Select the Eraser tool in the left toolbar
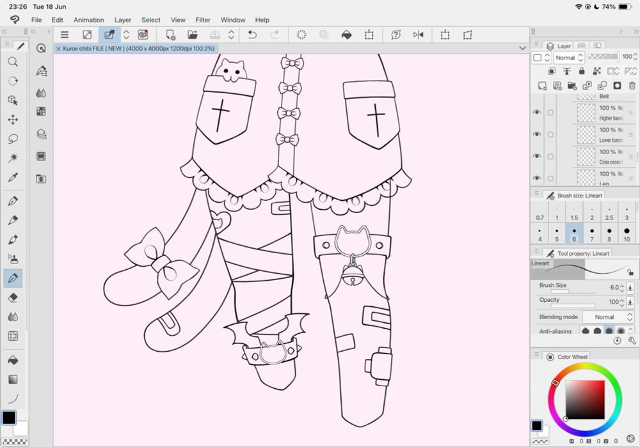Screen dimensions: 640x447 tap(12, 297)
